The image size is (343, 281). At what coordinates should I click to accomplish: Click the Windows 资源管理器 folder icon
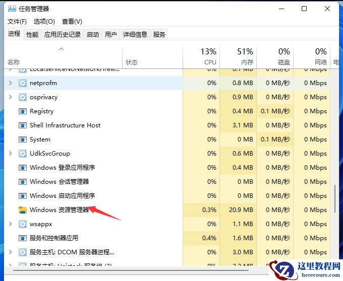(x=23, y=210)
